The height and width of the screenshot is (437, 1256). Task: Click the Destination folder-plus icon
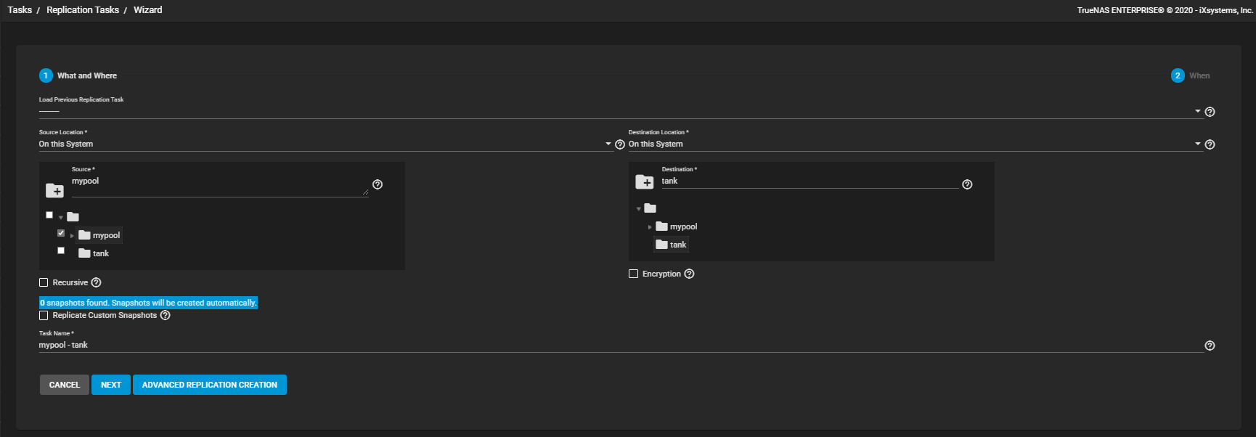tap(645, 182)
